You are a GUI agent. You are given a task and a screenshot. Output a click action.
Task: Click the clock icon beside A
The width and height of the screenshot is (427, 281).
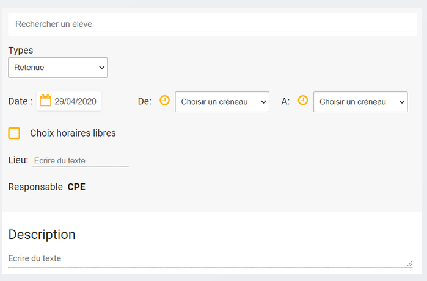303,101
